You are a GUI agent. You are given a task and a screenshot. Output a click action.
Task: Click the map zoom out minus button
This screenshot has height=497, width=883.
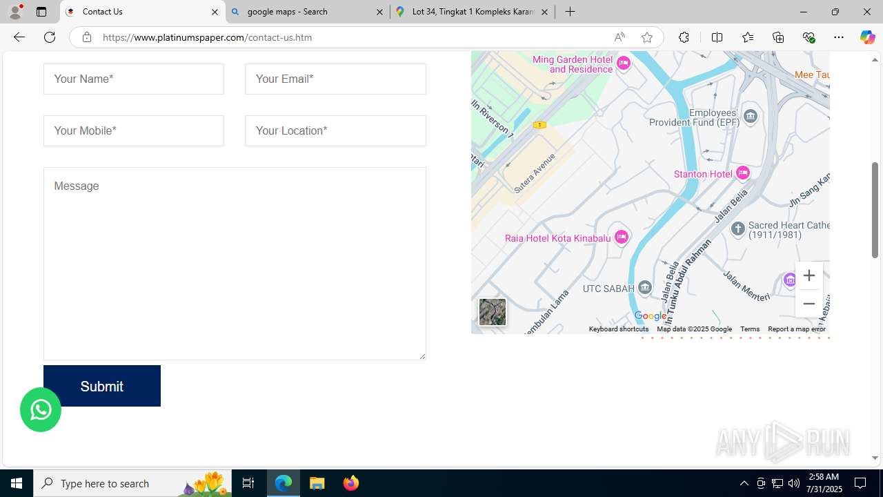coord(808,304)
